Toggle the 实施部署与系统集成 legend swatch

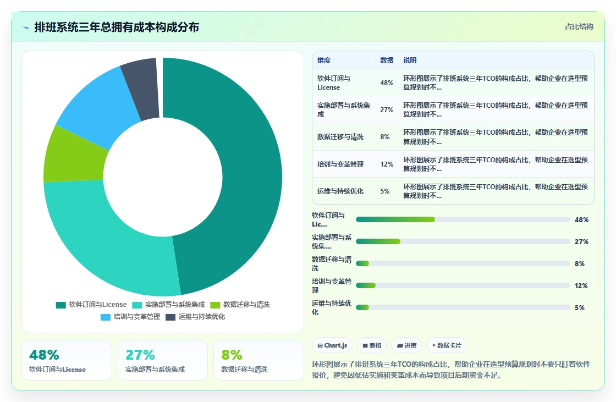137,305
